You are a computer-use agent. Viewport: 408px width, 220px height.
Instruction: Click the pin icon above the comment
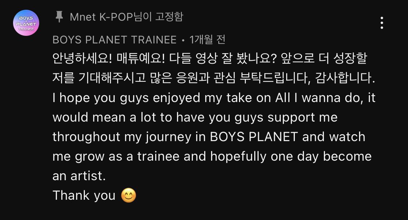59,17
